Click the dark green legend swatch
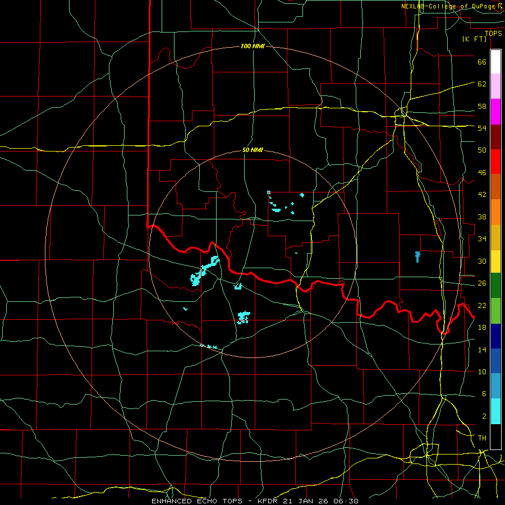505x505 pixels. tap(495, 285)
